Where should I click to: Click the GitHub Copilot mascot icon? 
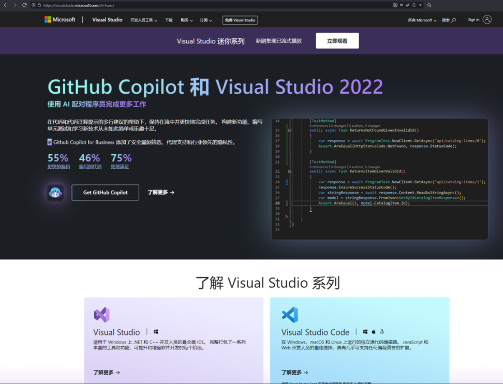(55, 193)
